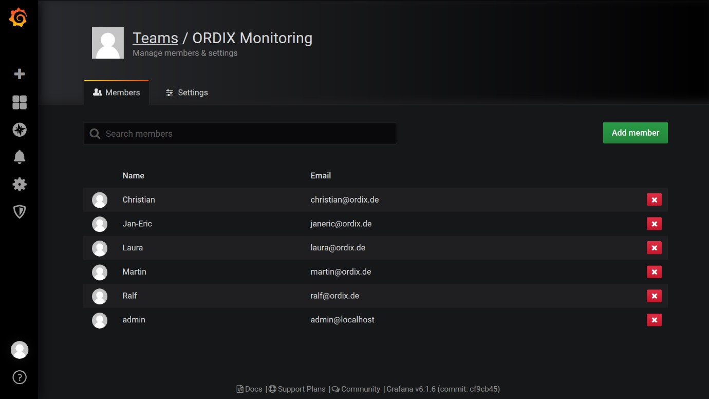
Task: Open the user profile avatar in sidebar
Action: pyautogui.click(x=20, y=350)
